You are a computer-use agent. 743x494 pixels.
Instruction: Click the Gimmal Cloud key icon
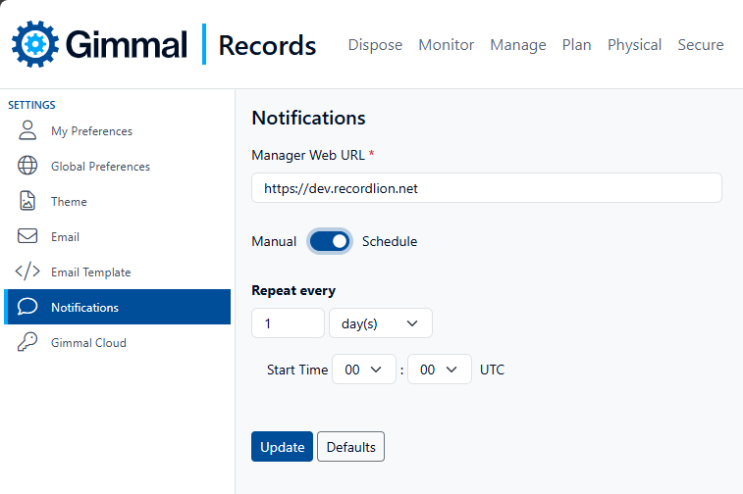(x=27, y=343)
